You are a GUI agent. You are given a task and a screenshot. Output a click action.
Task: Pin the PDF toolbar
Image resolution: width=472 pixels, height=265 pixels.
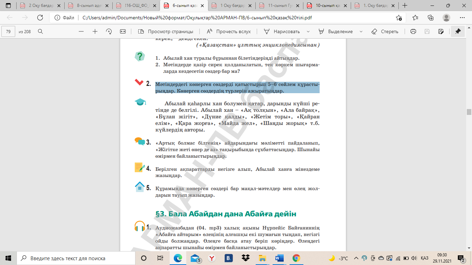pyautogui.click(x=458, y=31)
